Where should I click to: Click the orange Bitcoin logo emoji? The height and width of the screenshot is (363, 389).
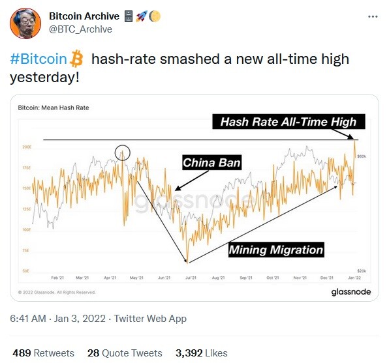tap(76, 59)
